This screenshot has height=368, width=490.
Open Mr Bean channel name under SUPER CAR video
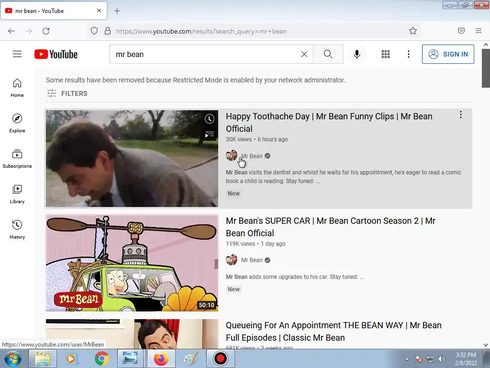(x=252, y=260)
